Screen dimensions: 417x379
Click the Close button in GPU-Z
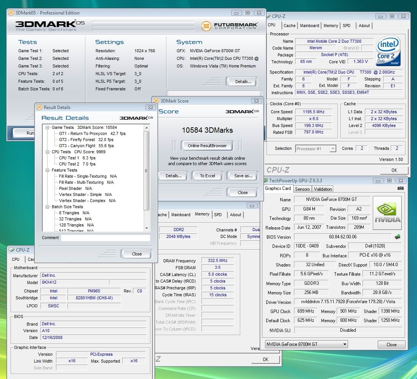pyautogui.click(x=391, y=345)
